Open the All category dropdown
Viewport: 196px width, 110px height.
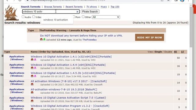click(106, 17)
